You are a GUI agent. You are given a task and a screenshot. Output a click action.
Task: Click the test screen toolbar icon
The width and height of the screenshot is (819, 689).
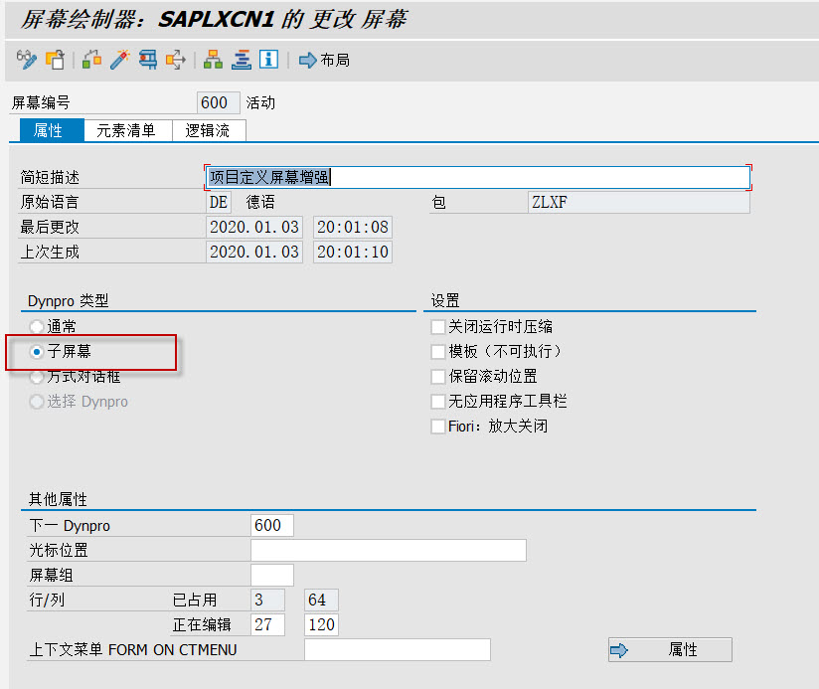click(x=146, y=60)
